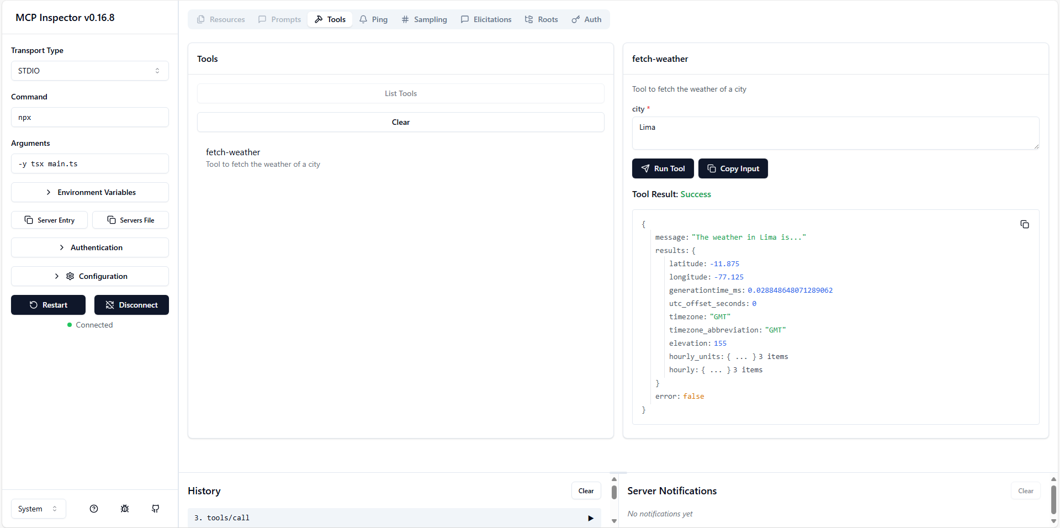This screenshot has width=1060, height=528.
Task: Click the generationtime_ms value
Action: (790, 291)
